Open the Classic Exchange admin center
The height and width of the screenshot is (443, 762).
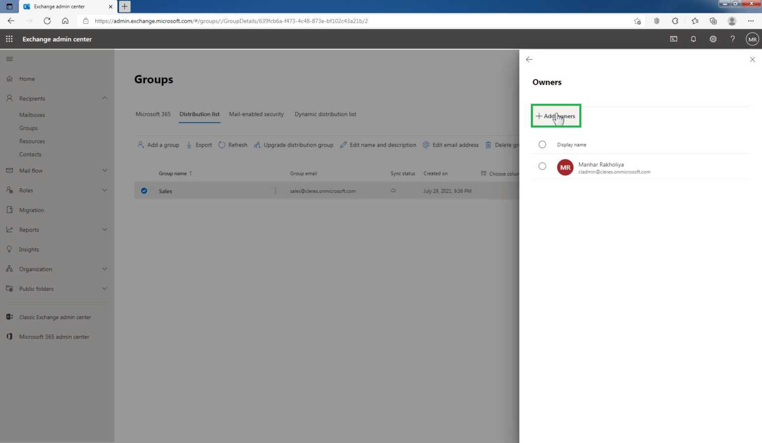(x=55, y=317)
